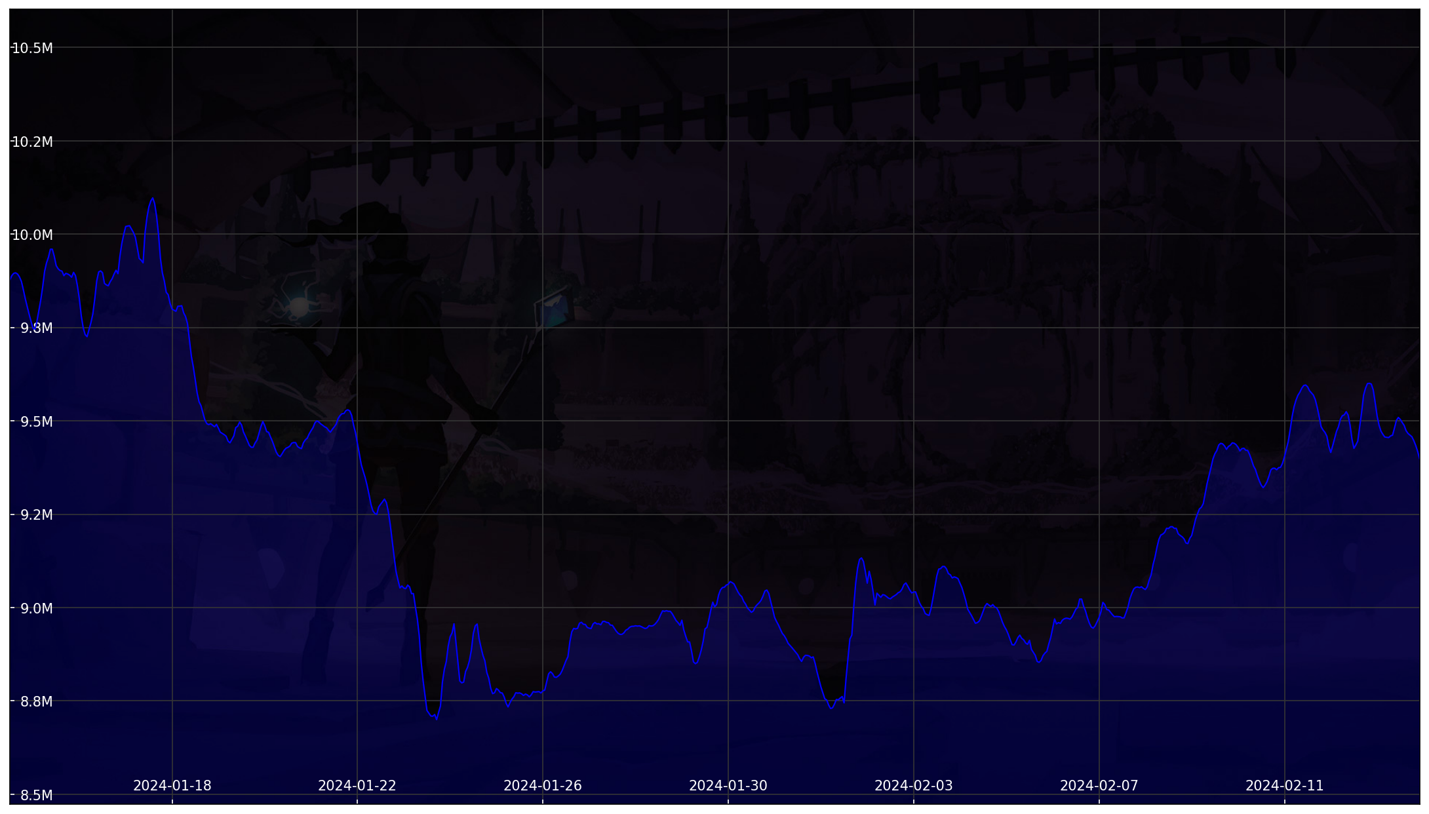Image resolution: width=1429 pixels, height=814 pixels.
Task: Click the 8.5M y-axis label
Action: pos(37,795)
